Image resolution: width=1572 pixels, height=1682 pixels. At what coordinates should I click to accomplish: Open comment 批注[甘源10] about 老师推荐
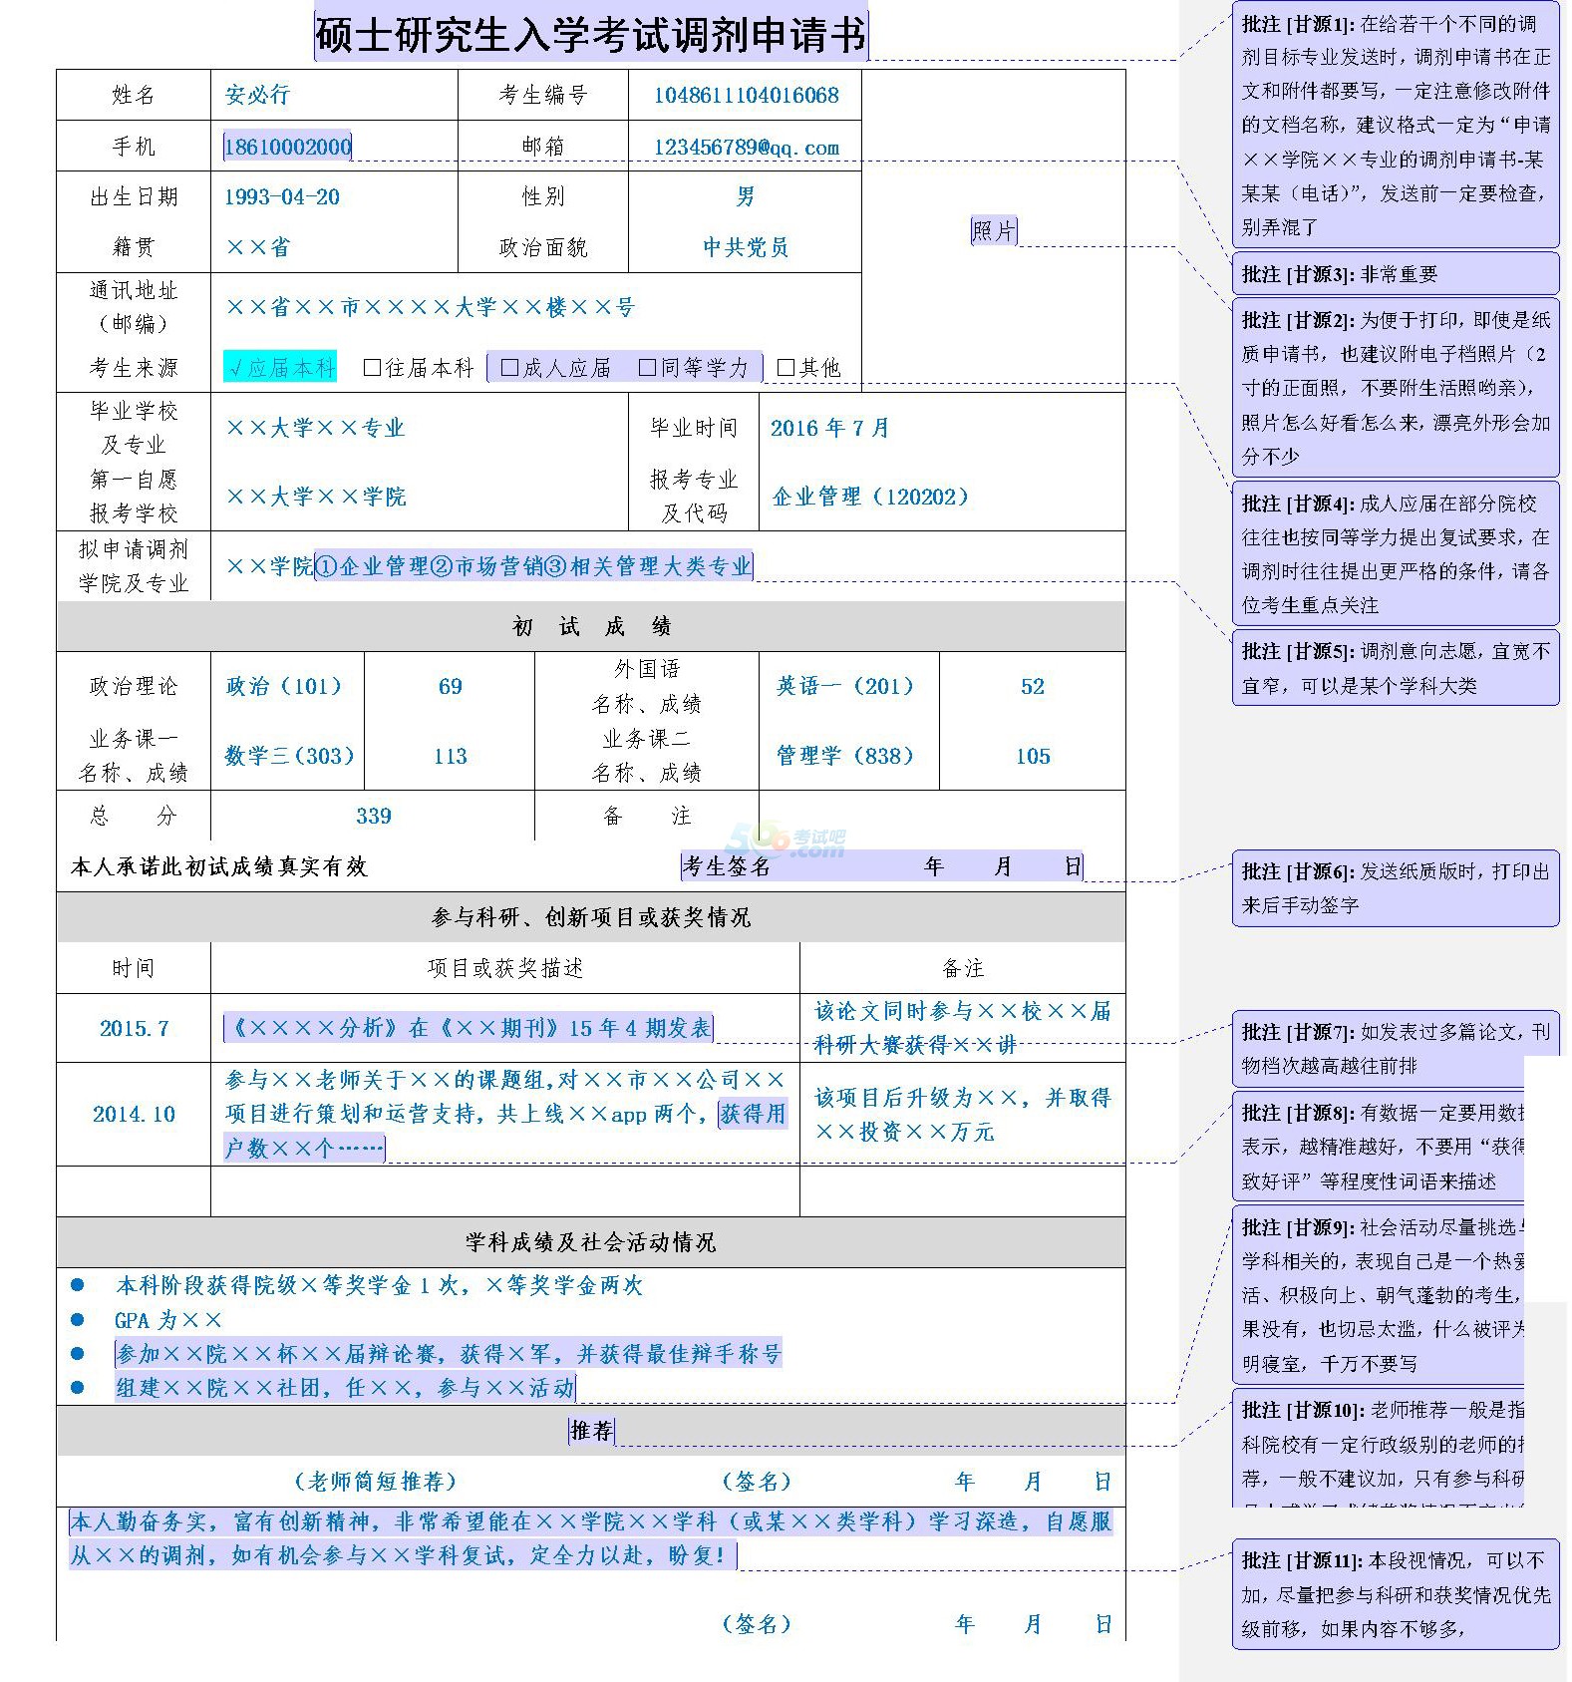coord(1379,1446)
